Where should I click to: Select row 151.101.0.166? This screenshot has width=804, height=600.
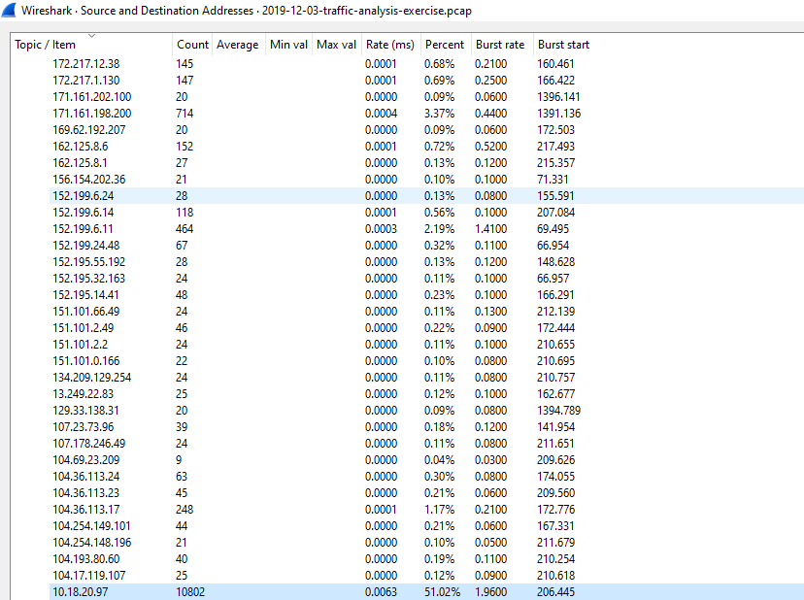click(426, 360)
